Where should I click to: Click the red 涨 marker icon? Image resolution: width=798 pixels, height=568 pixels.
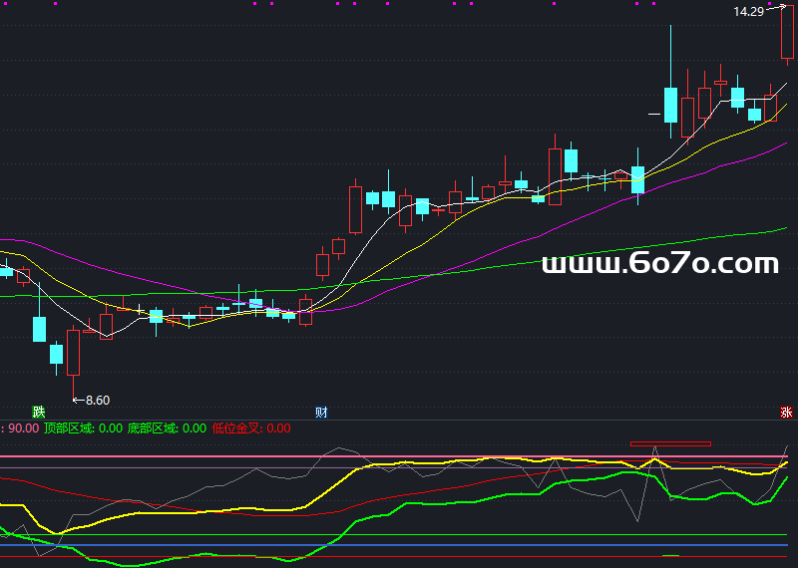(787, 412)
